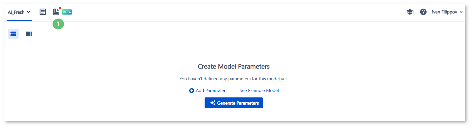This screenshot has width=472, height=128.
Task: Click the chevron next to AI_Fresh
Action: coord(28,12)
